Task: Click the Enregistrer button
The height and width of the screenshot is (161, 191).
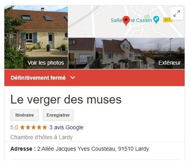Action: (x=58, y=115)
